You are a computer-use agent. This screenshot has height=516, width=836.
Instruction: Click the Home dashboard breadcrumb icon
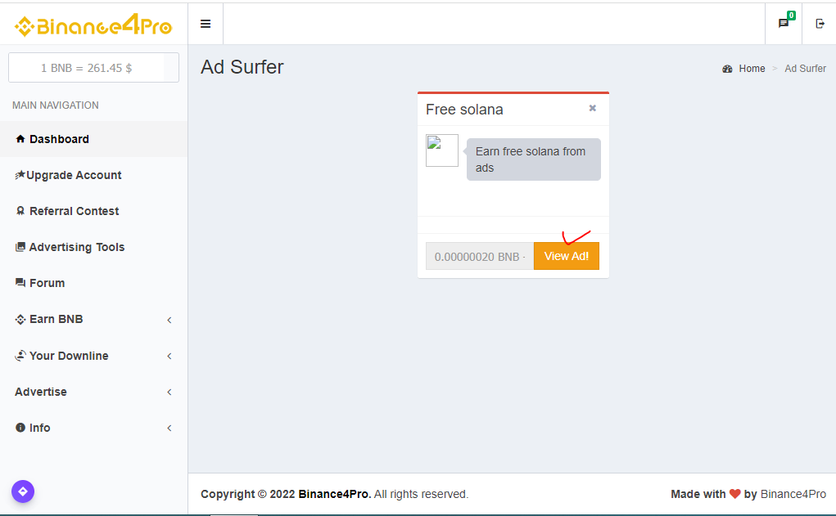(727, 69)
